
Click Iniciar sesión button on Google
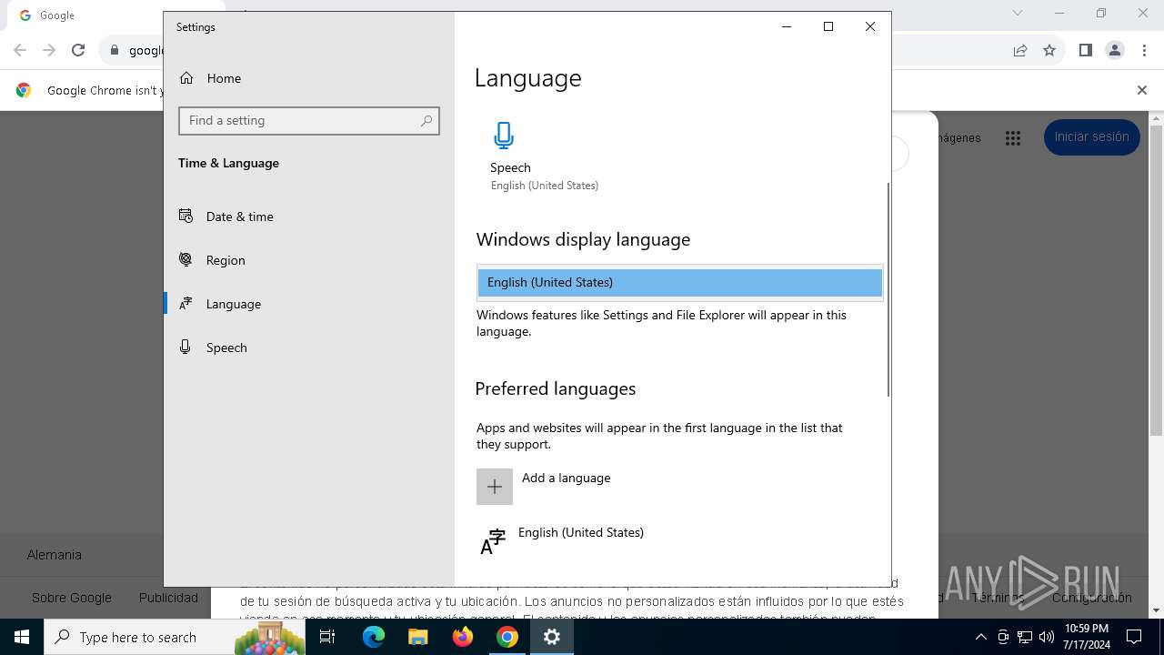(x=1092, y=137)
